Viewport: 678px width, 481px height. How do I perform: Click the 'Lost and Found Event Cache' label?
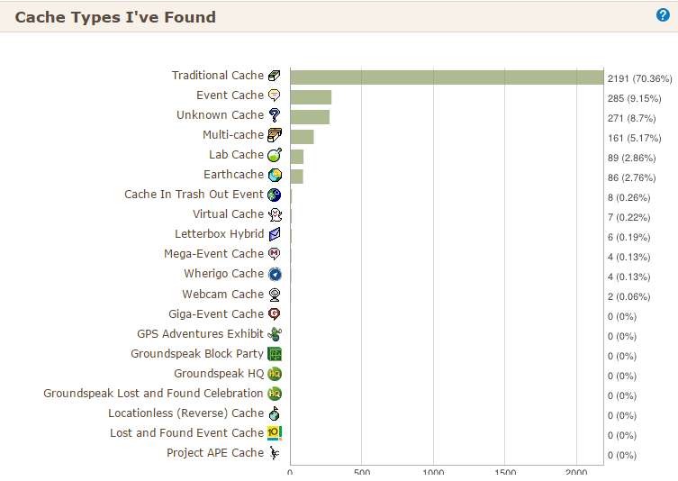tap(186, 433)
